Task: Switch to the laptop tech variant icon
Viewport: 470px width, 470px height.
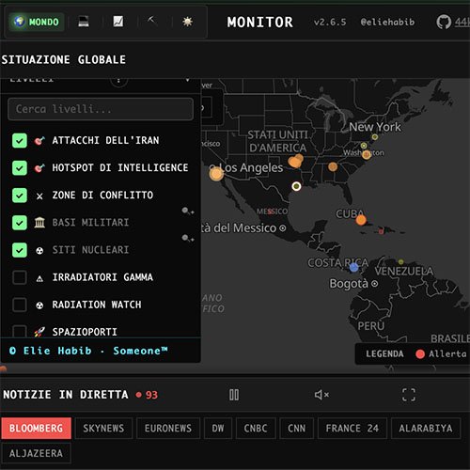Action: point(84,22)
